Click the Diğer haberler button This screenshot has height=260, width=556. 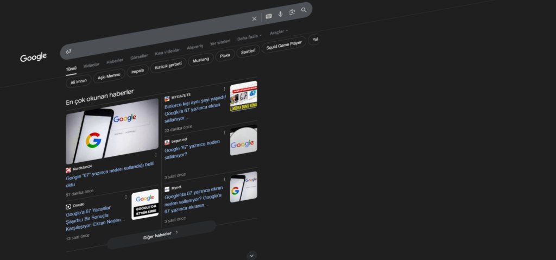(x=160, y=233)
